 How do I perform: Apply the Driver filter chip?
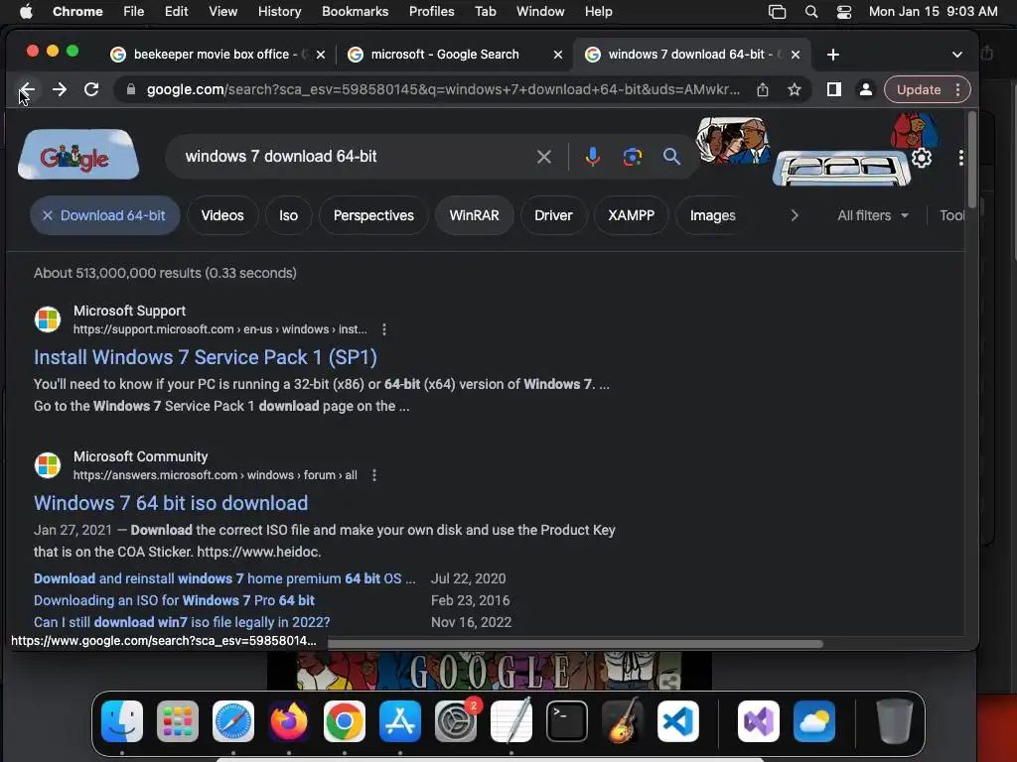(553, 215)
